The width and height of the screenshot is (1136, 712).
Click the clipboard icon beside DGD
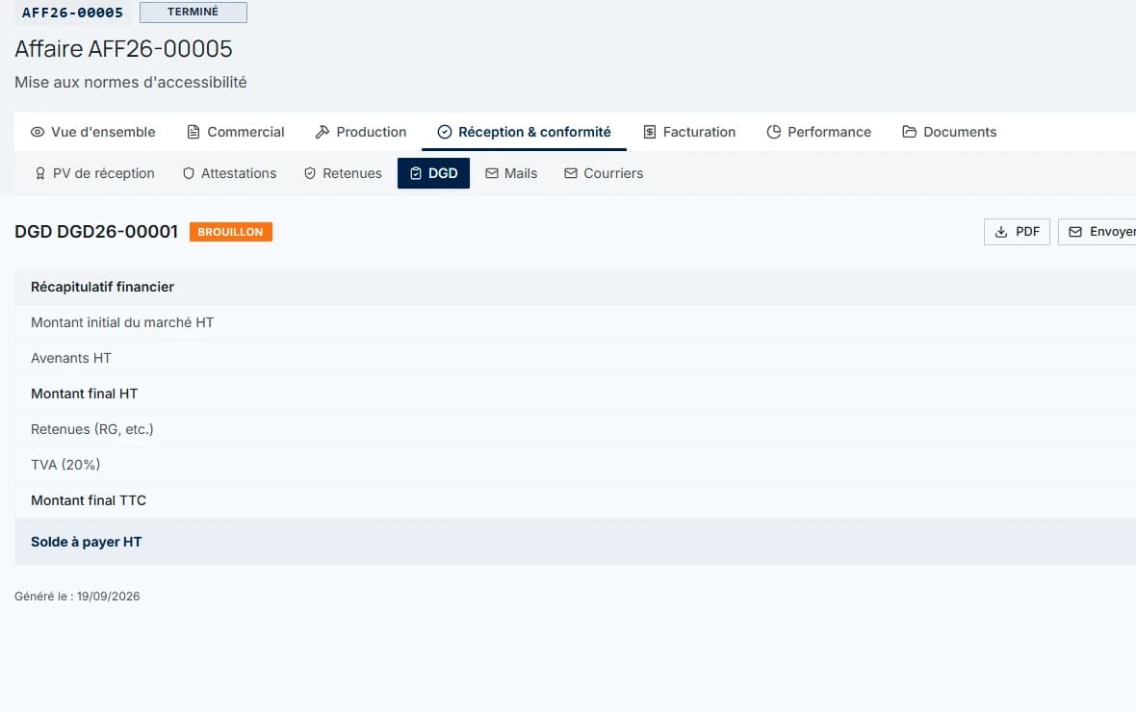[416, 173]
